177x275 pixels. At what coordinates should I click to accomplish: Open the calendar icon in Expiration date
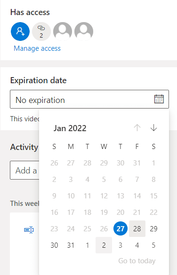[x=159, y=99]
